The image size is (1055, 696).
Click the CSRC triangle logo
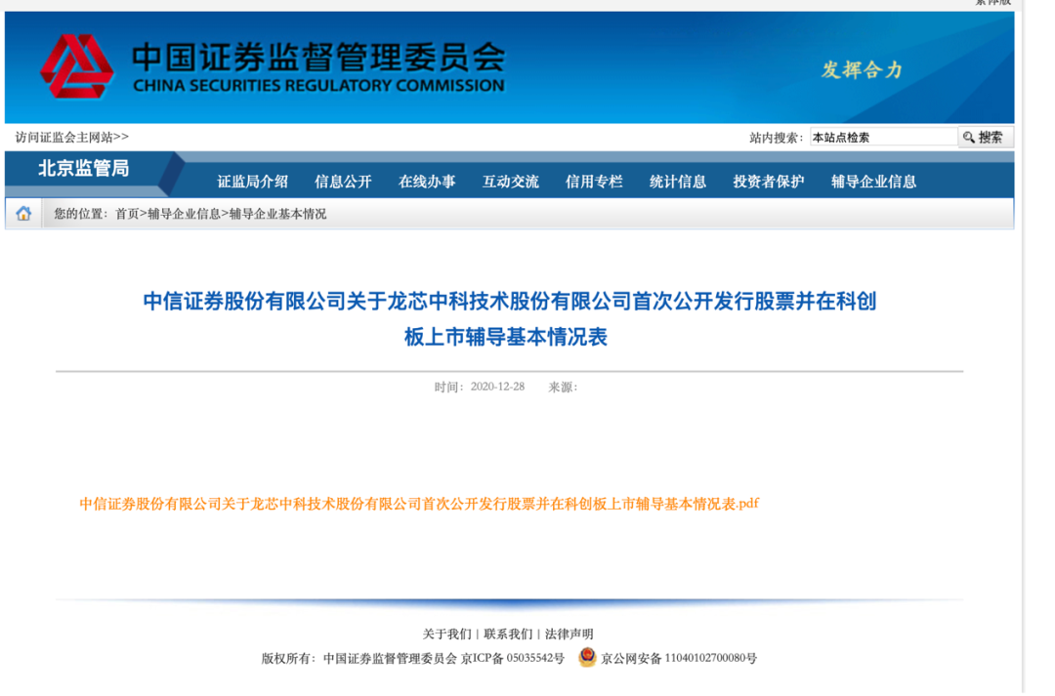pyautogui.click(x=75, y=66)
